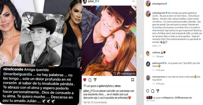Go to next image with carousel arrow

[x=141, y=56]
